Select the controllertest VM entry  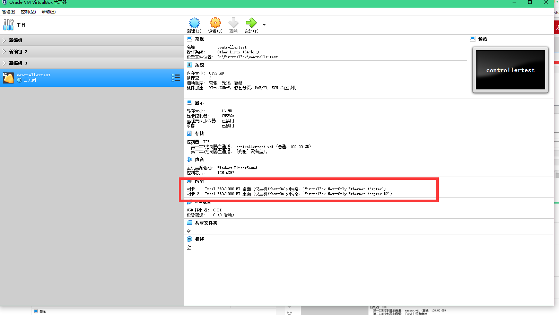92,78
